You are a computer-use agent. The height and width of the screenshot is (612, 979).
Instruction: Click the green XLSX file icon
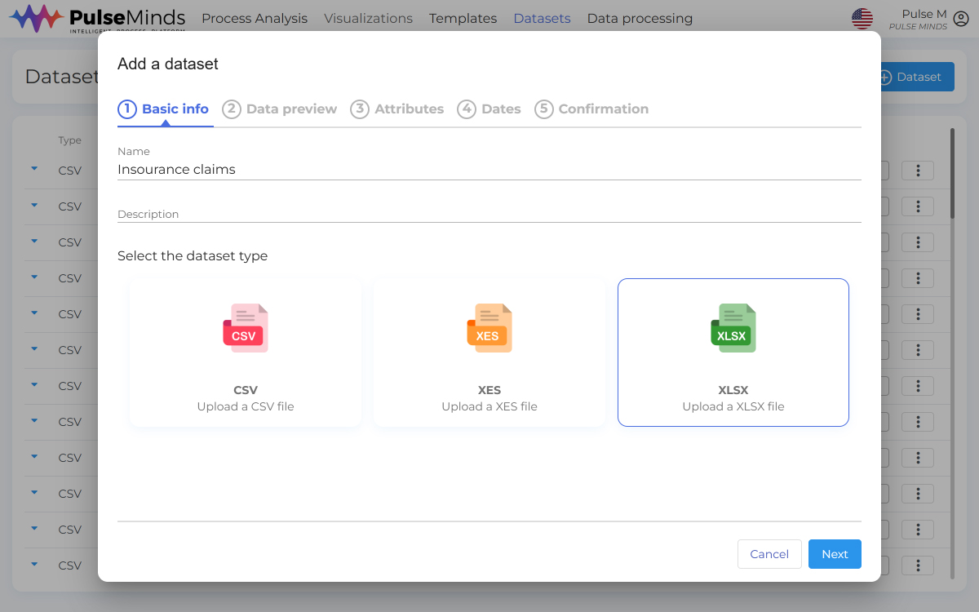pyautogui.click(x=733, y=328)
